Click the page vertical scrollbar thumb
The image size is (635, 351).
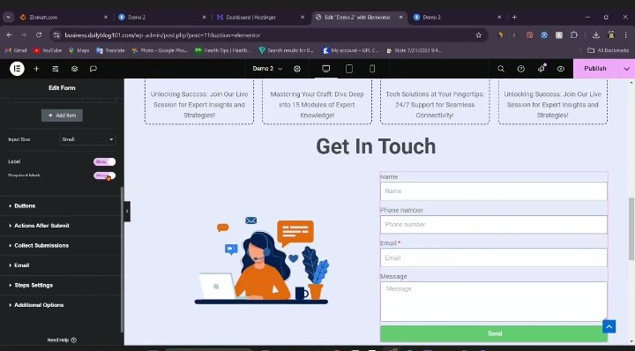point(631,228)
